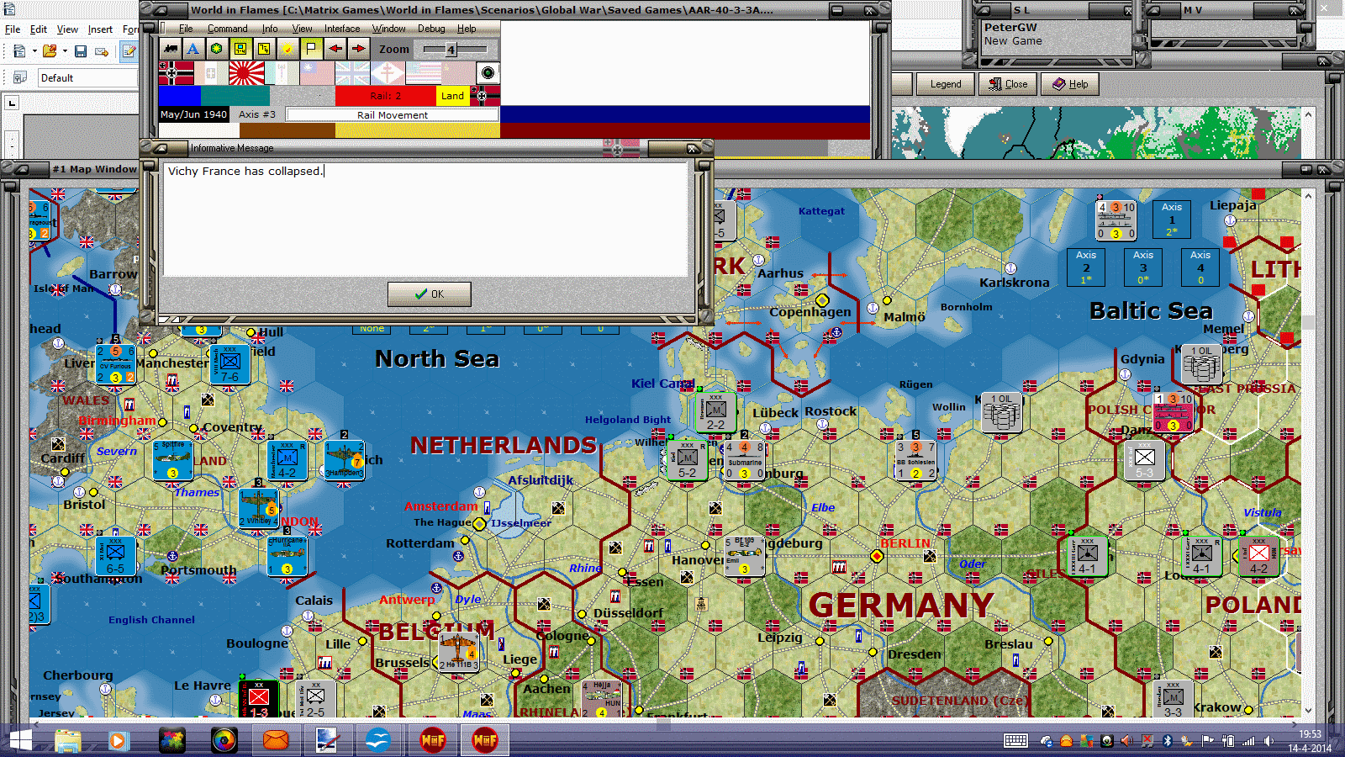Click the blue color bar below the flags

click(x=180, y=96)
